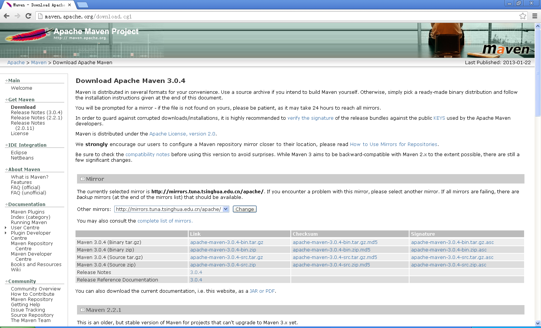541x328 pixels.
Task: Click the vertical scrollbar thumb
Action: tap(538, 73)
